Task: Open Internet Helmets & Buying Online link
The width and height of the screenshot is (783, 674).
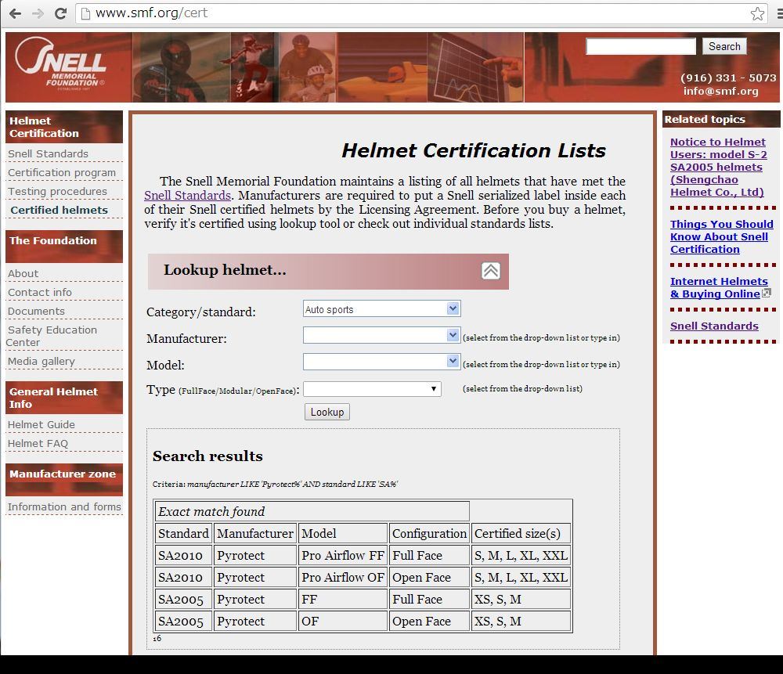Action: click(719, 287)
